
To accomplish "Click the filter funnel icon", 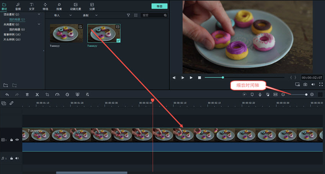I will coord(128,15).
